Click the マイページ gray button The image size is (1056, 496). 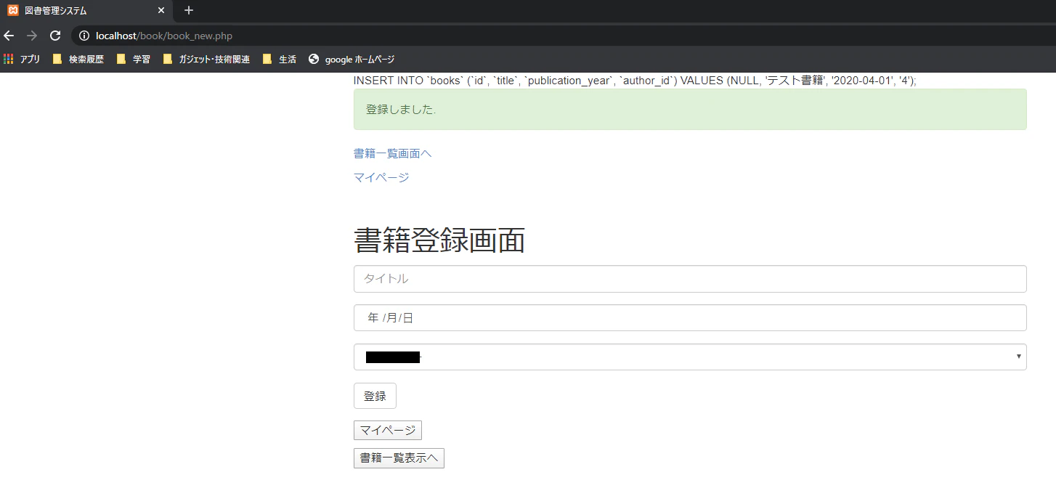point(388,431)
